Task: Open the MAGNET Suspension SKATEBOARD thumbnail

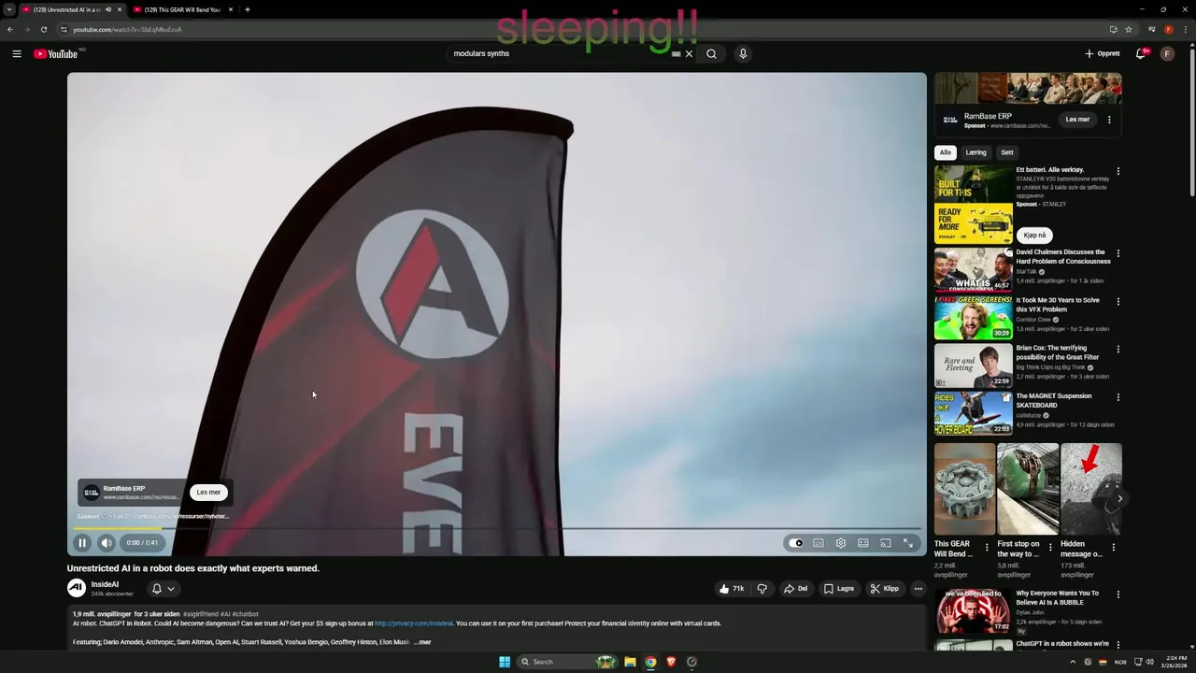Action: point(973,413)
